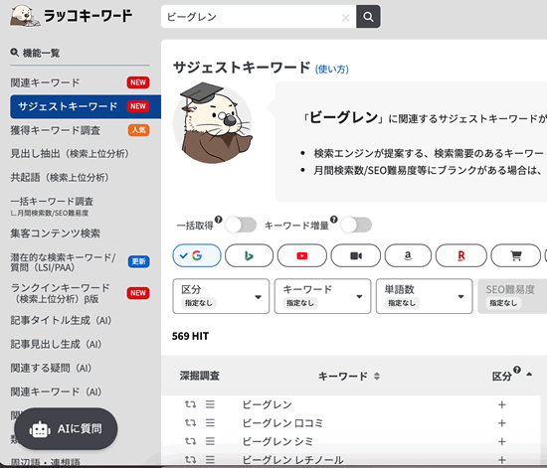Viewport: 547px width, 468px height.
Task: Click the list icon beside ビーグレン 口コミ
Action: [x=210, y=422]
